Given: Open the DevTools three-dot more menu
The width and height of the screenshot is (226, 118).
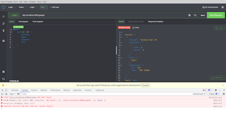Looking at the screenshot, I should (x=220, y=90).
